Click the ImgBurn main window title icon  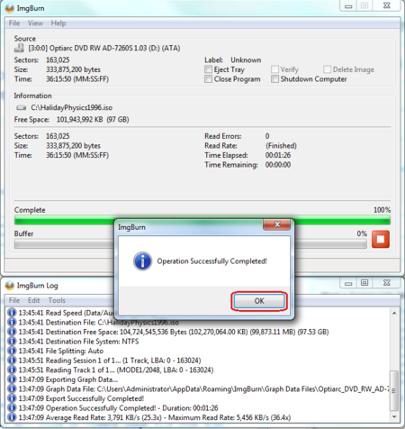coord(10,8)
